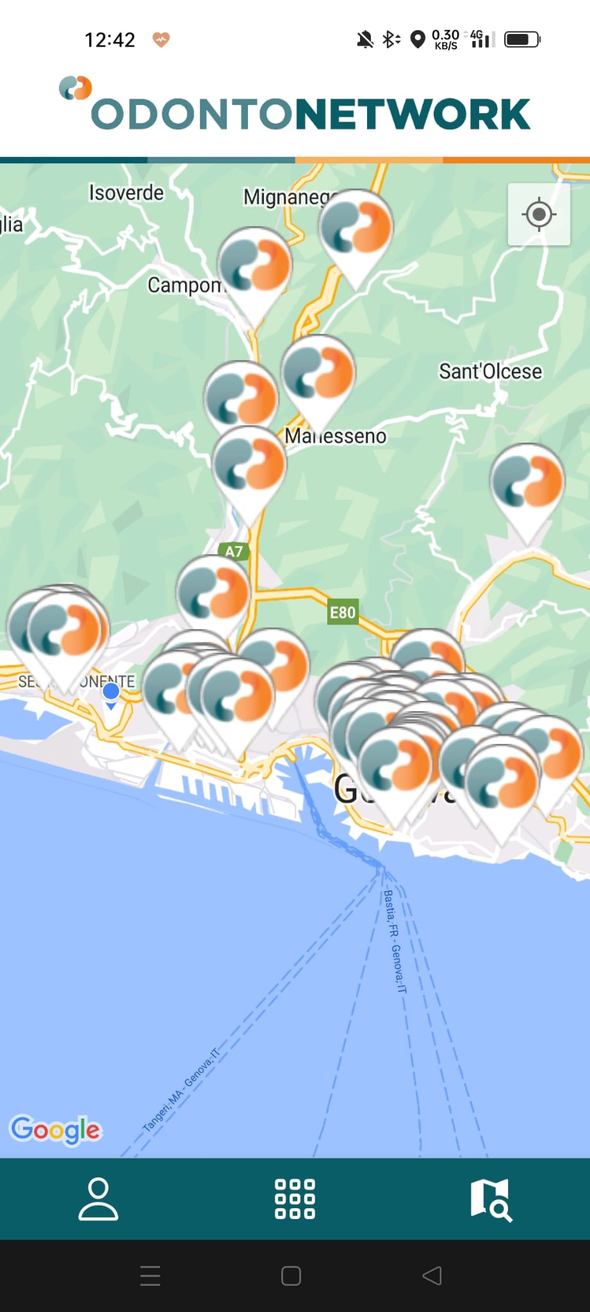Select the frontmost pin over Genova center
This screenshot has height=1312, width=590.
[395, 772]
